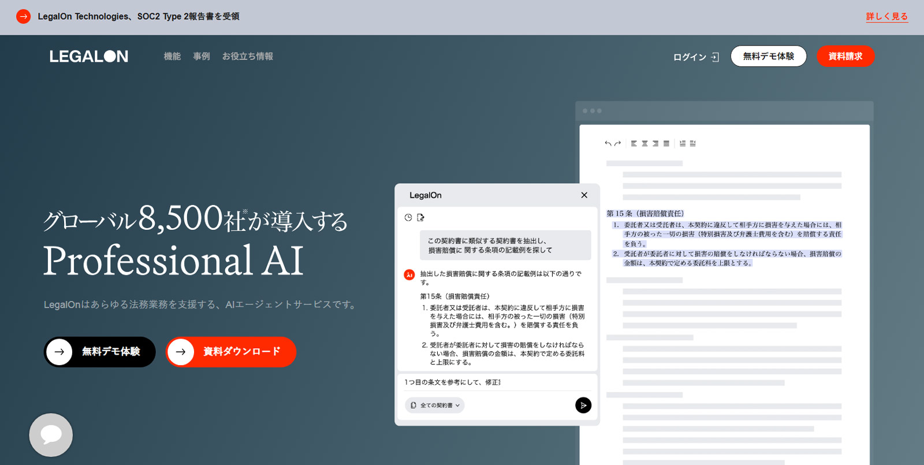Screen dimensions: 924x465
Task: Click highlighted clause 2 in the document
Action: [x=727, y=258]
